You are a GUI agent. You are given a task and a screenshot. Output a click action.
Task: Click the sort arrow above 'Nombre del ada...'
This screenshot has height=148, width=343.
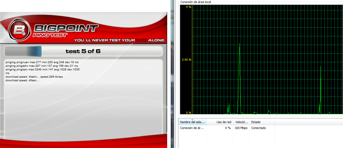(192, 120)
